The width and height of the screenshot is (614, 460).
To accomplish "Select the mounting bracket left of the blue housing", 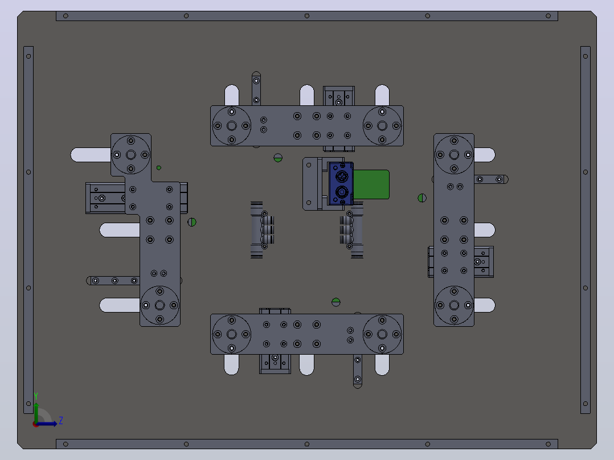I will [x=312, y=184].
